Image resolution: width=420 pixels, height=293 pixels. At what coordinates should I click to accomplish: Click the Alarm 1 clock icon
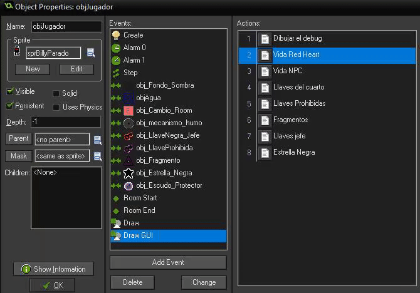coord(116,60)
